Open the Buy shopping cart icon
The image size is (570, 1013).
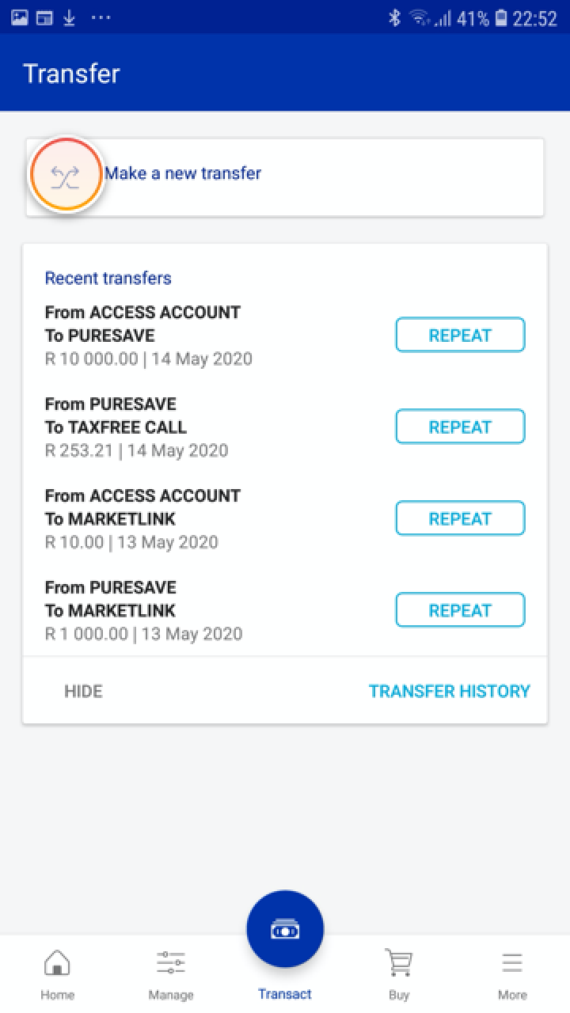coord(399,963)
